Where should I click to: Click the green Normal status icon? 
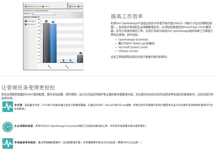26,6
